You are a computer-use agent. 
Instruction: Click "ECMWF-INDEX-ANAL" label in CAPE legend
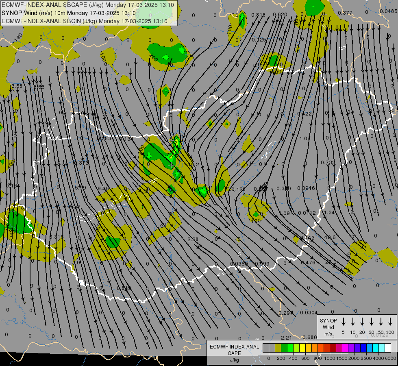(234, 347)
